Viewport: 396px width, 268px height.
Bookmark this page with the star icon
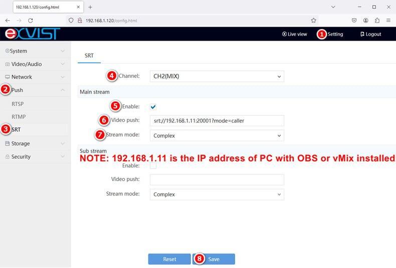click(x=313, y=21)
